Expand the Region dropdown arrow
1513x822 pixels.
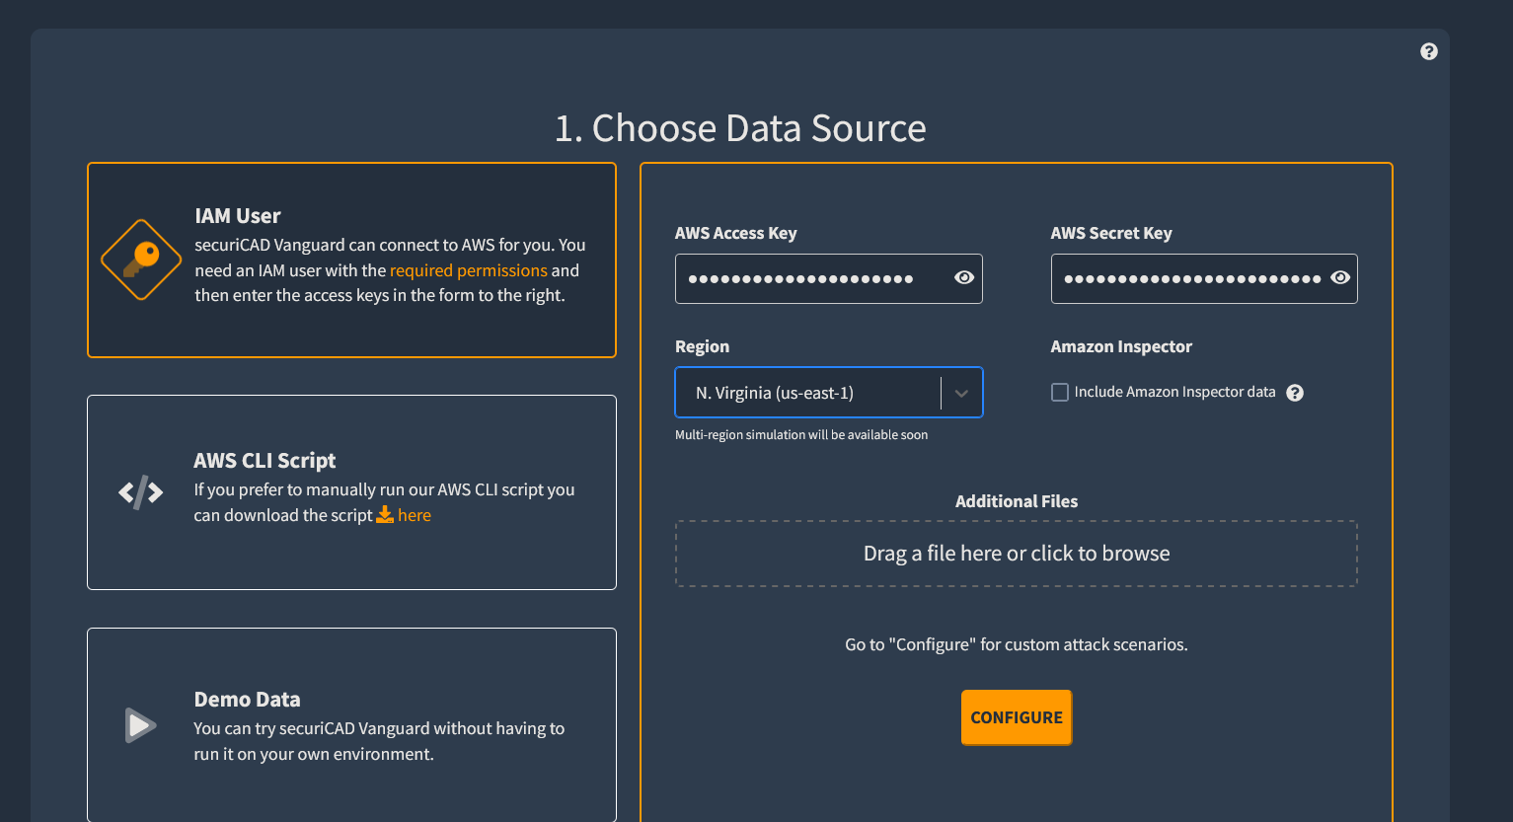[x=961, y=393]
